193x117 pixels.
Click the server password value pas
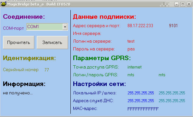pos(131,49)
